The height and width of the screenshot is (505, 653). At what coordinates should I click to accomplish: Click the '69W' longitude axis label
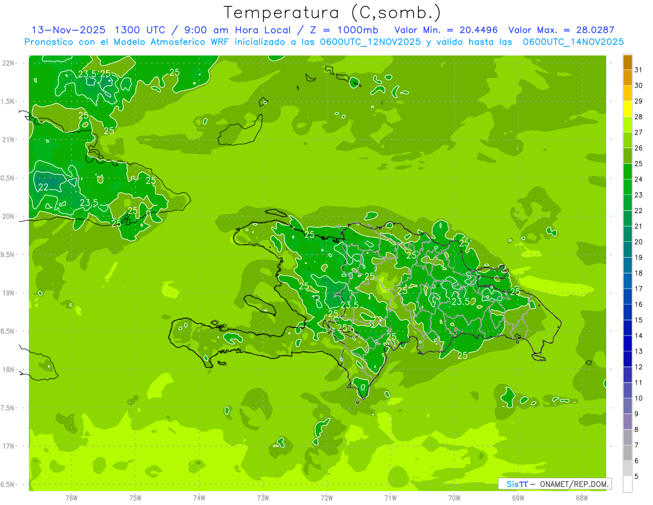coord(518,498)
